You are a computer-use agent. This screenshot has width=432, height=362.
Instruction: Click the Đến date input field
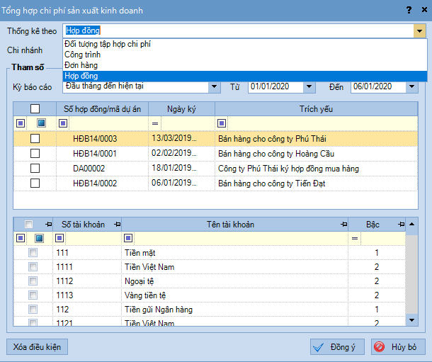(375, 87)
